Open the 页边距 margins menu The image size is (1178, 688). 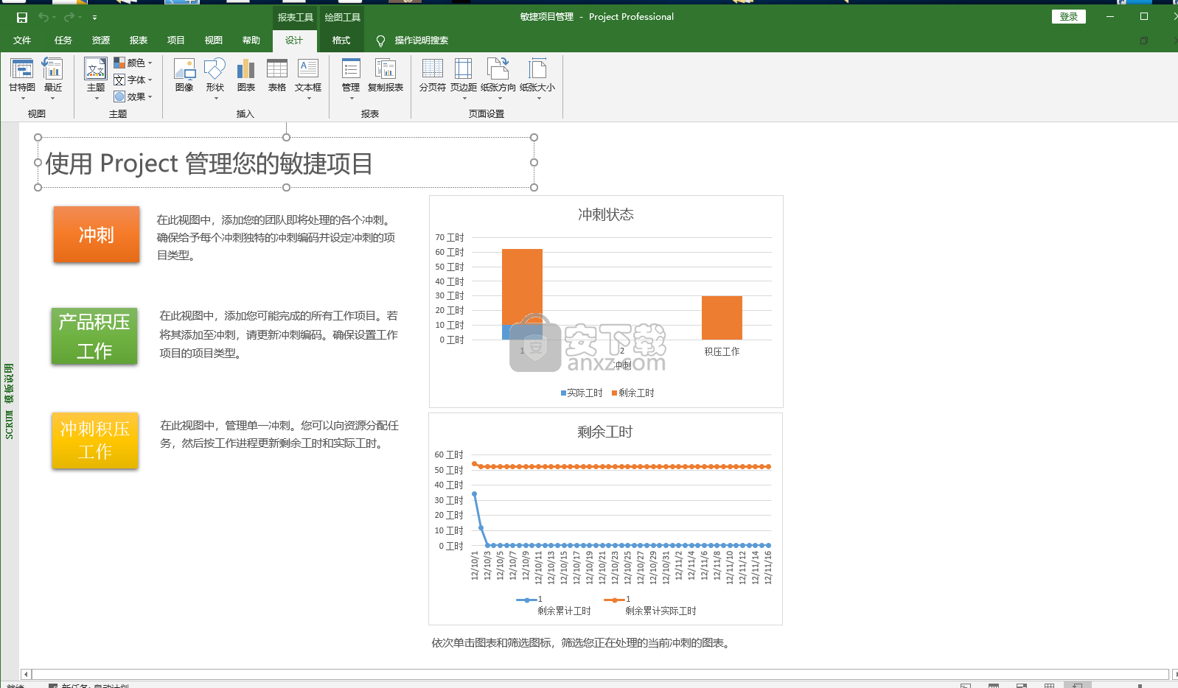tap(464, 77)
